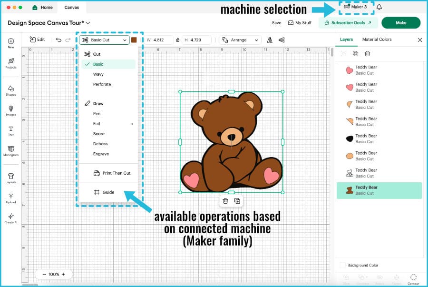Viewport: 428px width, 287px height.
Task: Select the Engrave operation
Action: [x=101, y=154]
